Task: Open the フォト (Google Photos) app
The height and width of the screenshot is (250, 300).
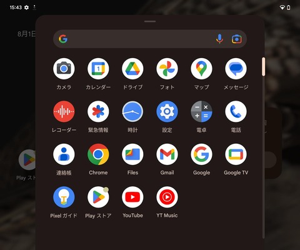Action: point(167,69)
